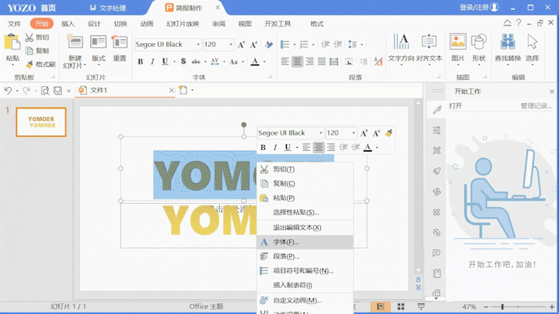This screenshot has width=559, height=314.
Task: Expand bullets list dropdown arrow
Action: (x=294, y=45)
